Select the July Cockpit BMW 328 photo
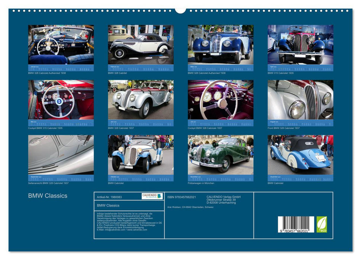Screen dimensions: 361x260 pos(220,100)
